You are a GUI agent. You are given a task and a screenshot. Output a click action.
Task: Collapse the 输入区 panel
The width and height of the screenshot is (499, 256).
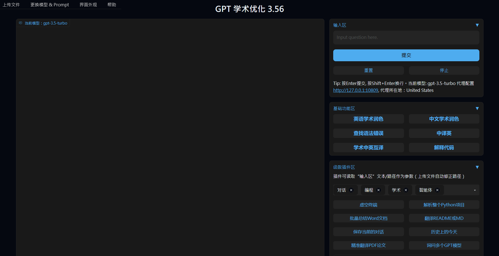click(x=477, y=25)
